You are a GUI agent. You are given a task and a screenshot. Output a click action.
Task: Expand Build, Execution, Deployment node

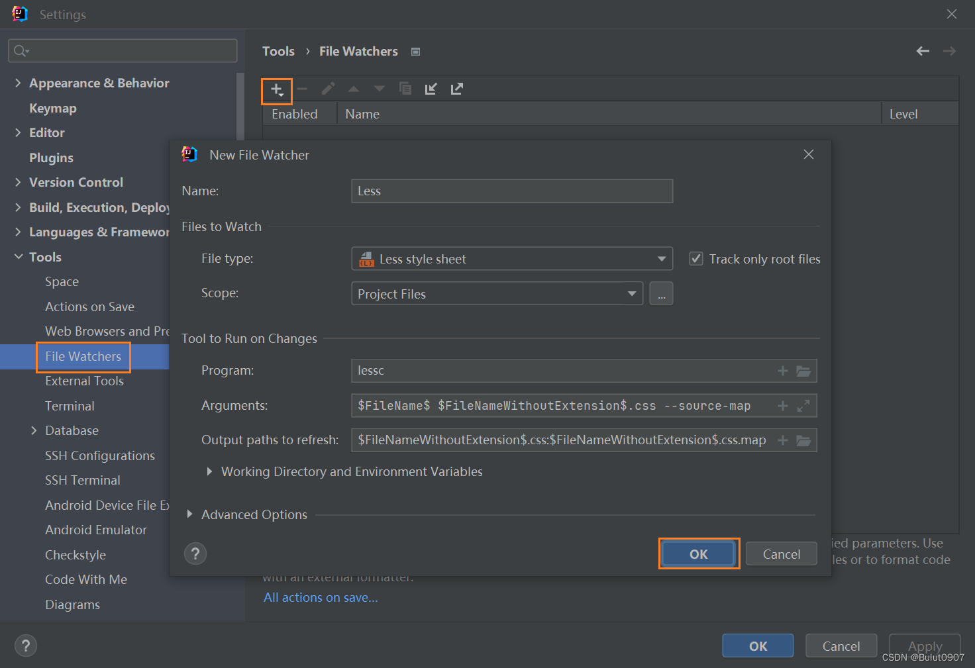pyautogui.click(x=18, y=207)
